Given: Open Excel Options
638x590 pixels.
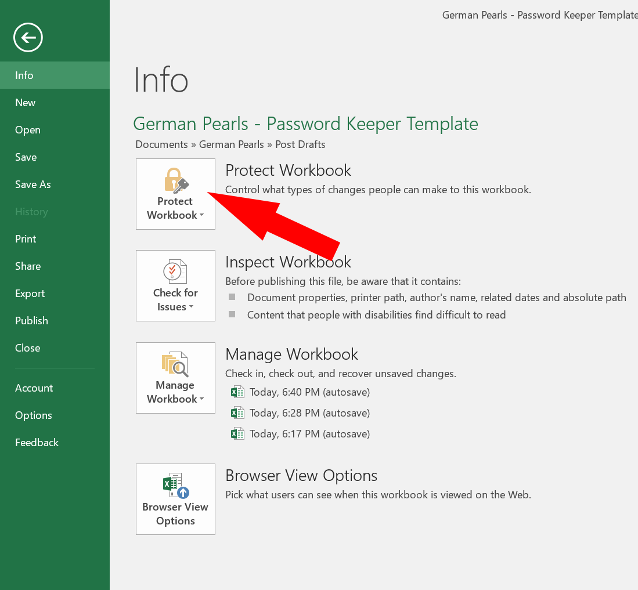Looking at the screenshot, I should (33, 415).
